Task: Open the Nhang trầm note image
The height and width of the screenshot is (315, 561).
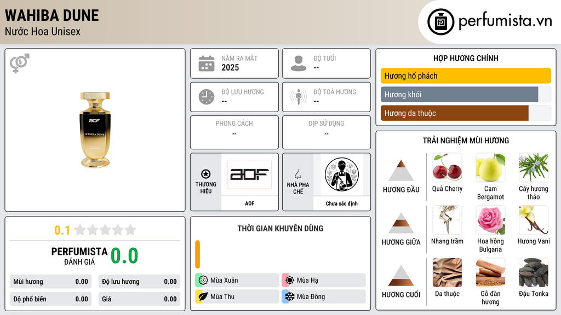Action: pos(447,220)
